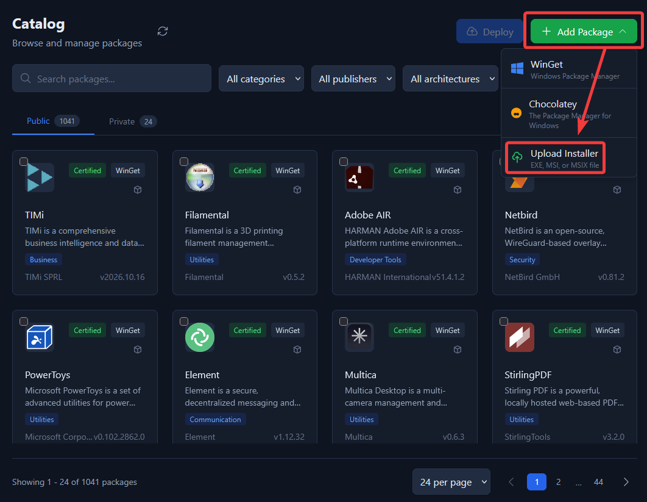Screen dimensions: 647x502
Task: Click the Element app logo
Action: pos(200,337)
